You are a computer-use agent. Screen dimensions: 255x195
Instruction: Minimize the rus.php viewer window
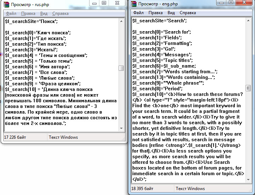(x=94, y=3)
